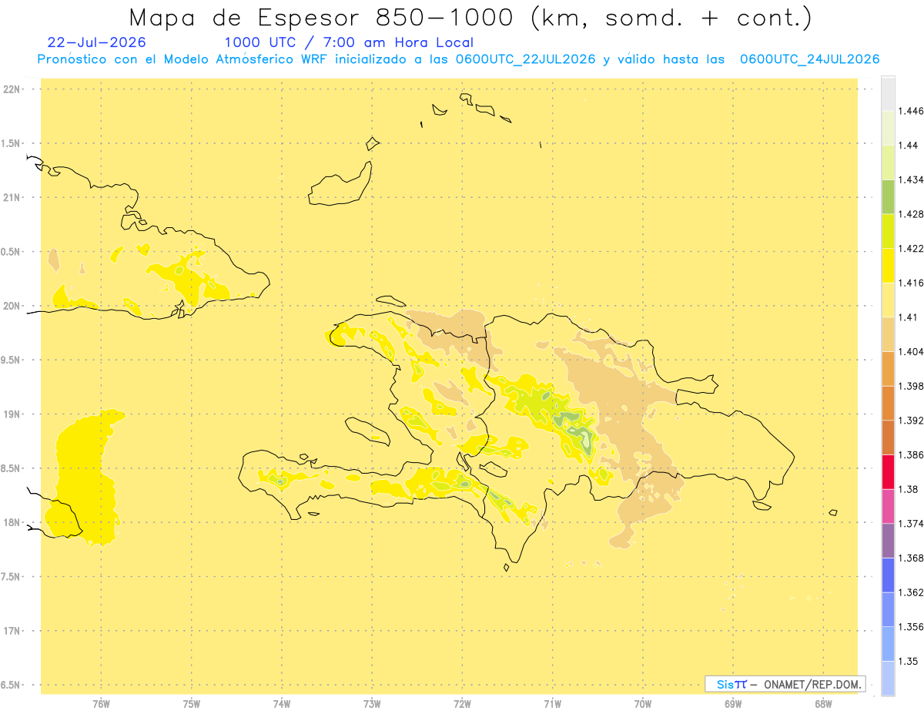Click the '1000 UTC / 7:00 am Hora Local' text
This screenshot has width=924, height=714.
tap(349, 42)
